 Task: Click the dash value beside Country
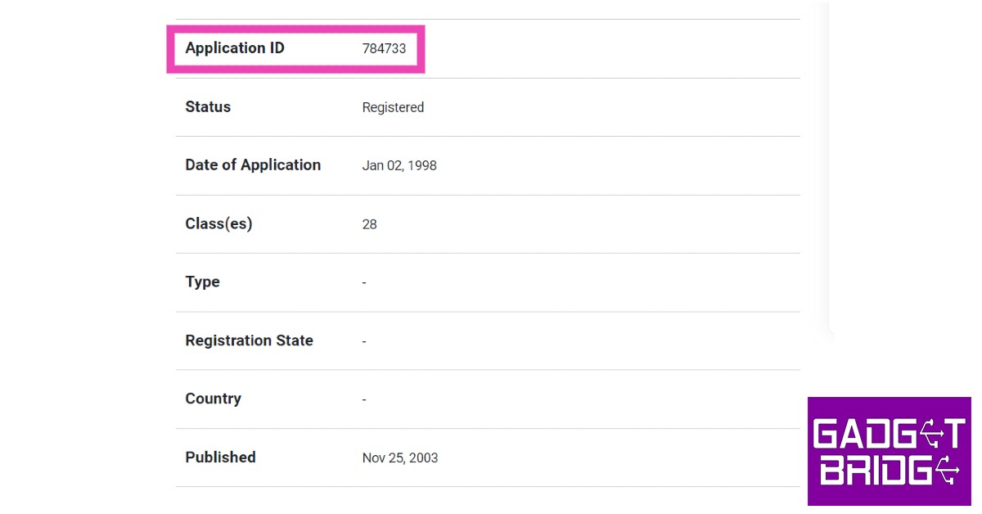tap(364, 399)
